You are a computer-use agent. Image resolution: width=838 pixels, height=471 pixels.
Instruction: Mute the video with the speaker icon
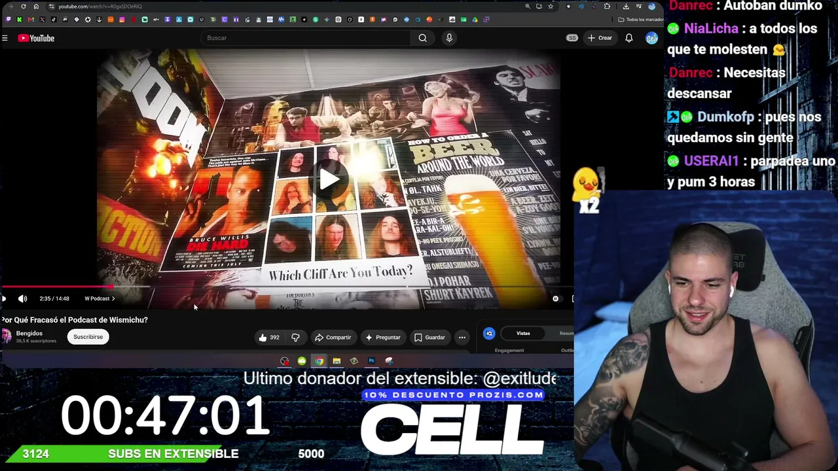click(x=23, y=299)
